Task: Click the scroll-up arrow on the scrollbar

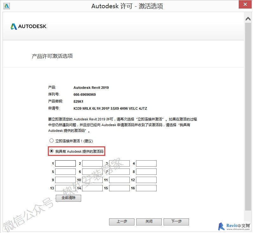Action: coord(248,19)
